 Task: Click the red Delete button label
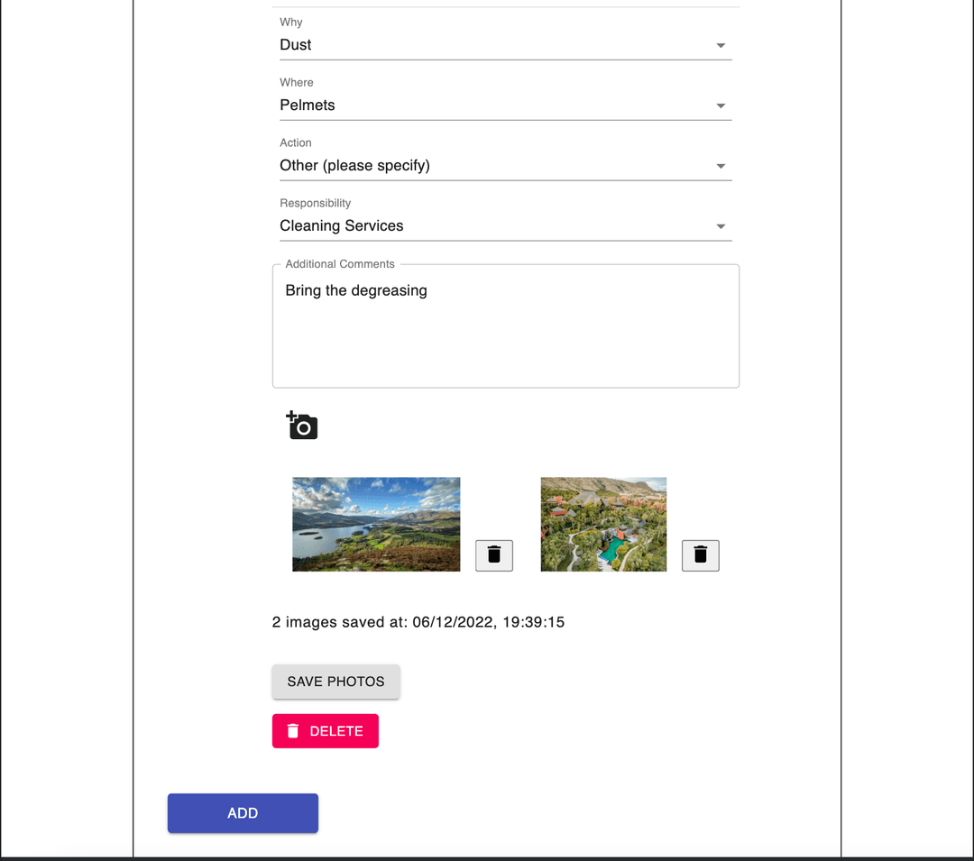tap(336, 731)
